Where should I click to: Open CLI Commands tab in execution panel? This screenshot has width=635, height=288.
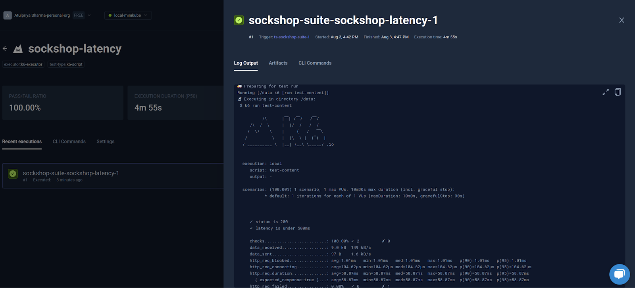click(315, 63)
